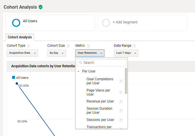Viewport: 195px width, 136px height.
Task: Click help icon for Goal Completions per User
Action: click(x=121, y=81)
